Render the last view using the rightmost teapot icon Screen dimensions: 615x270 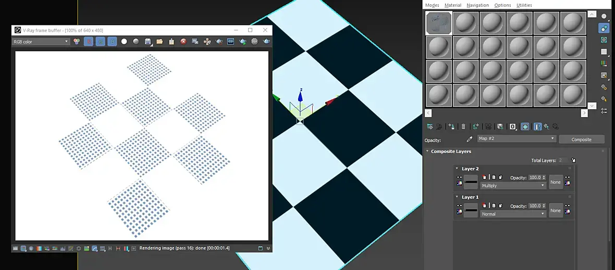(266, 41)
